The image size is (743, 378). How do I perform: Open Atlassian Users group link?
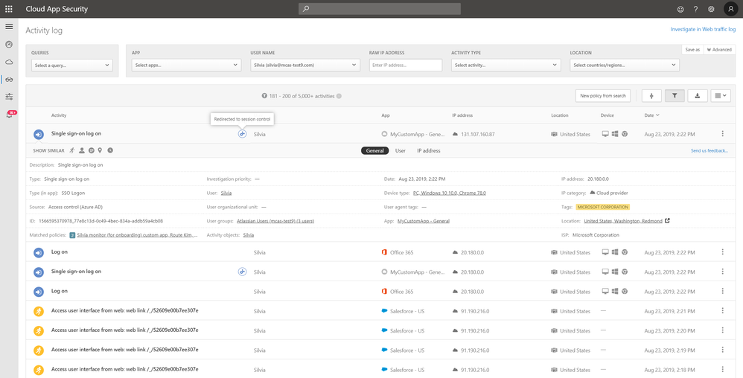point(275,221)
